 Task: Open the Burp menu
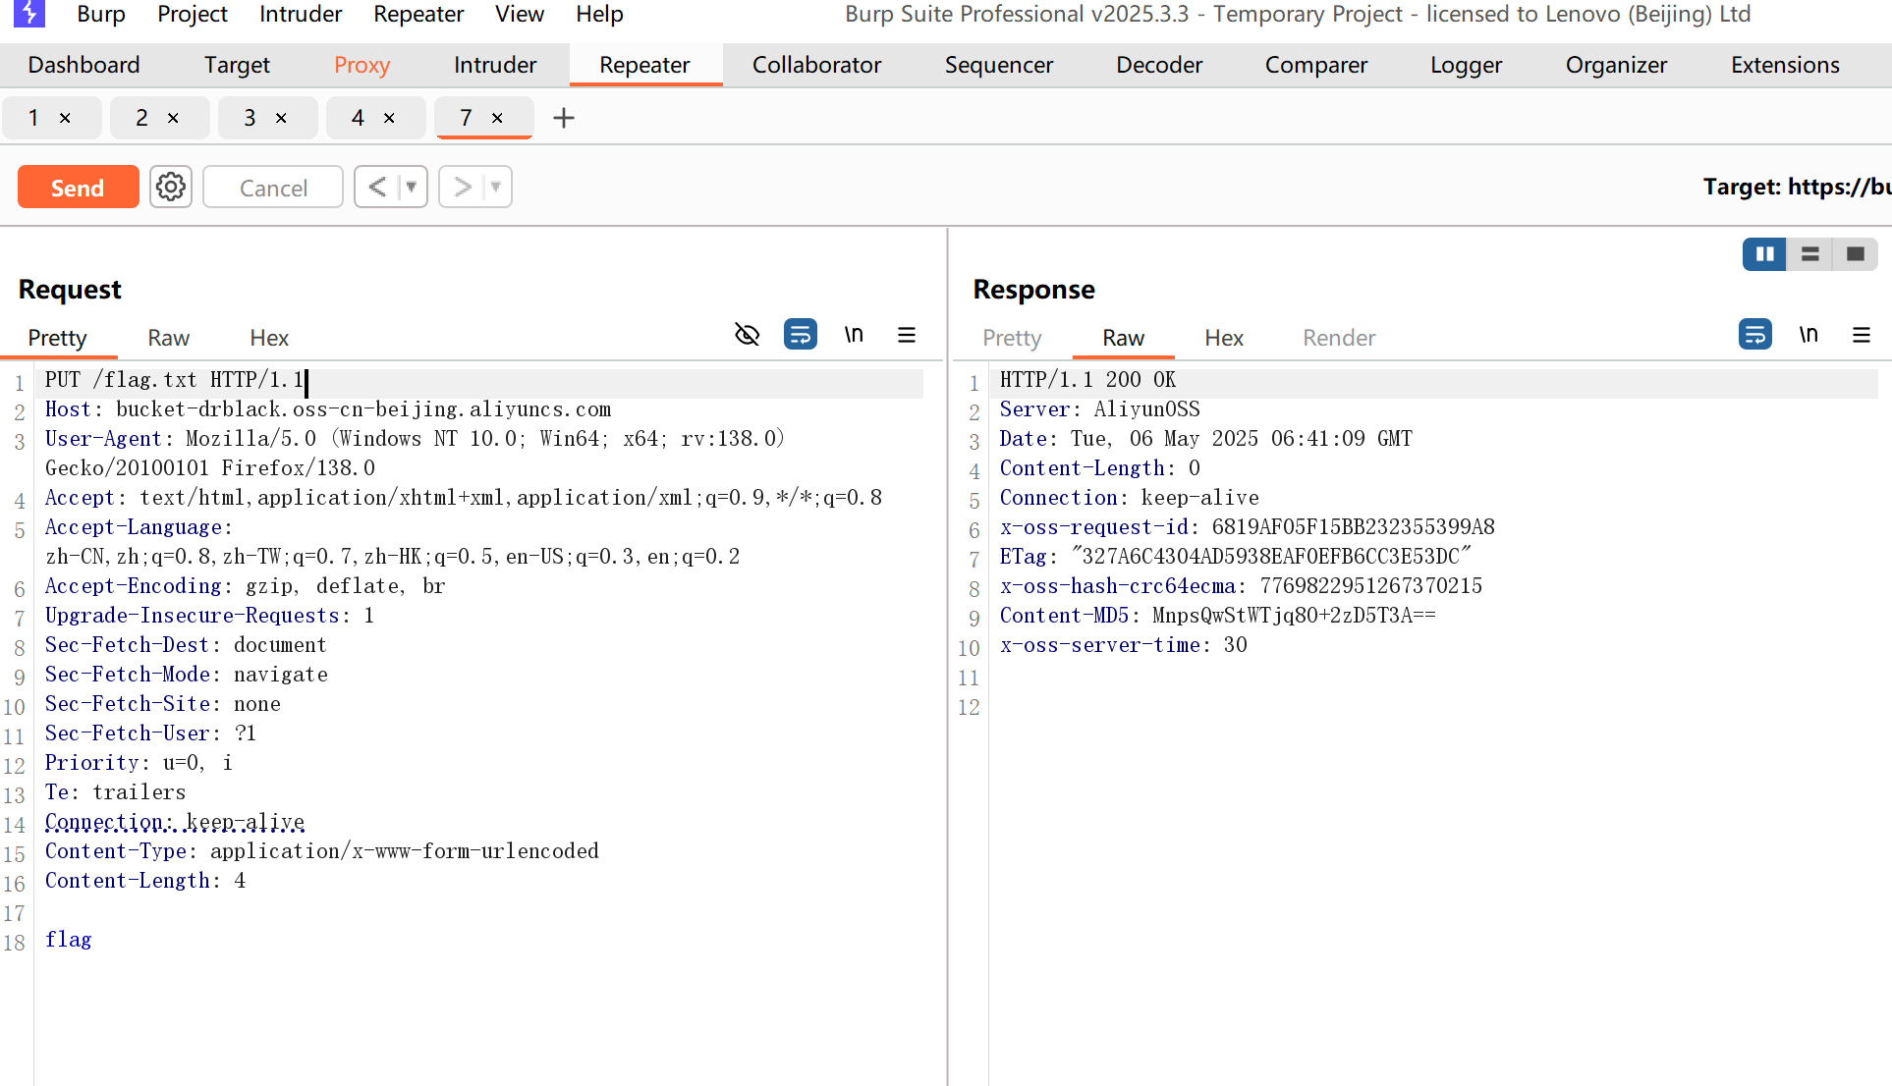(x=101, y=14)
